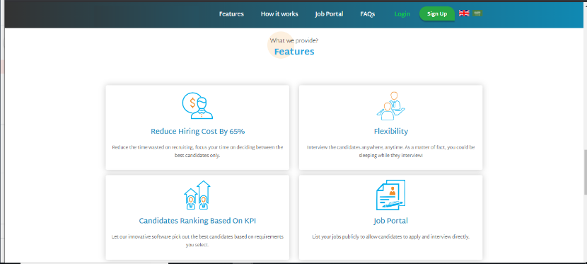This screenshot has height=264, width=587.
Task: Navigate to FAQs in header
Action: point(368,14)
